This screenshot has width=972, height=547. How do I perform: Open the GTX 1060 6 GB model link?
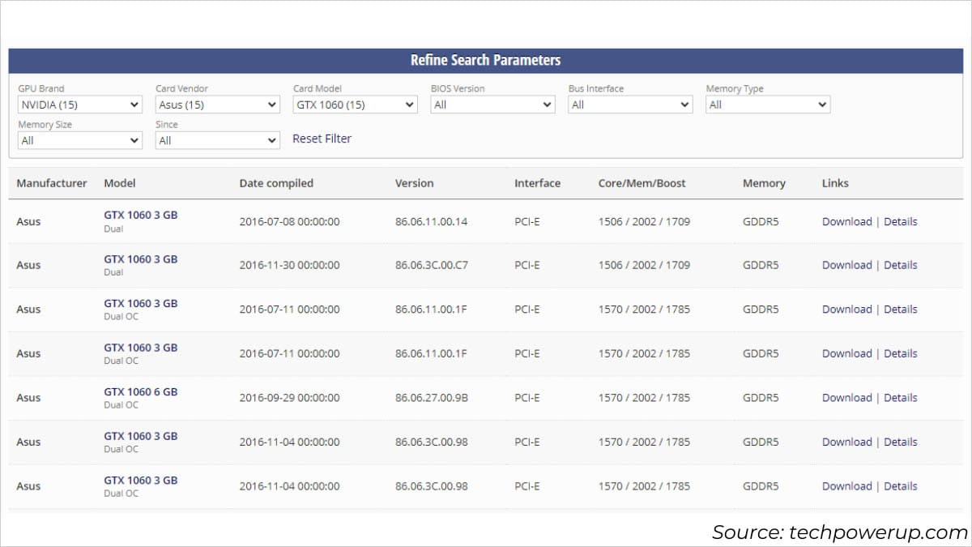click(140, 392)
